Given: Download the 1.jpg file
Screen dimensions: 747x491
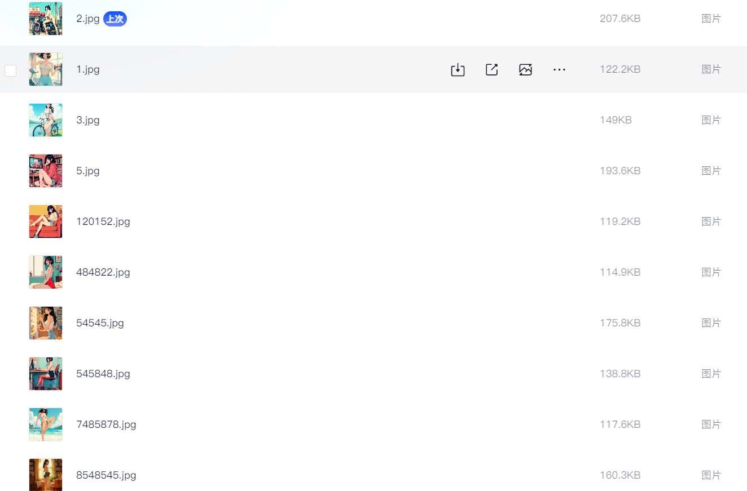Looking at the screenshot, I should pos(458,70).
